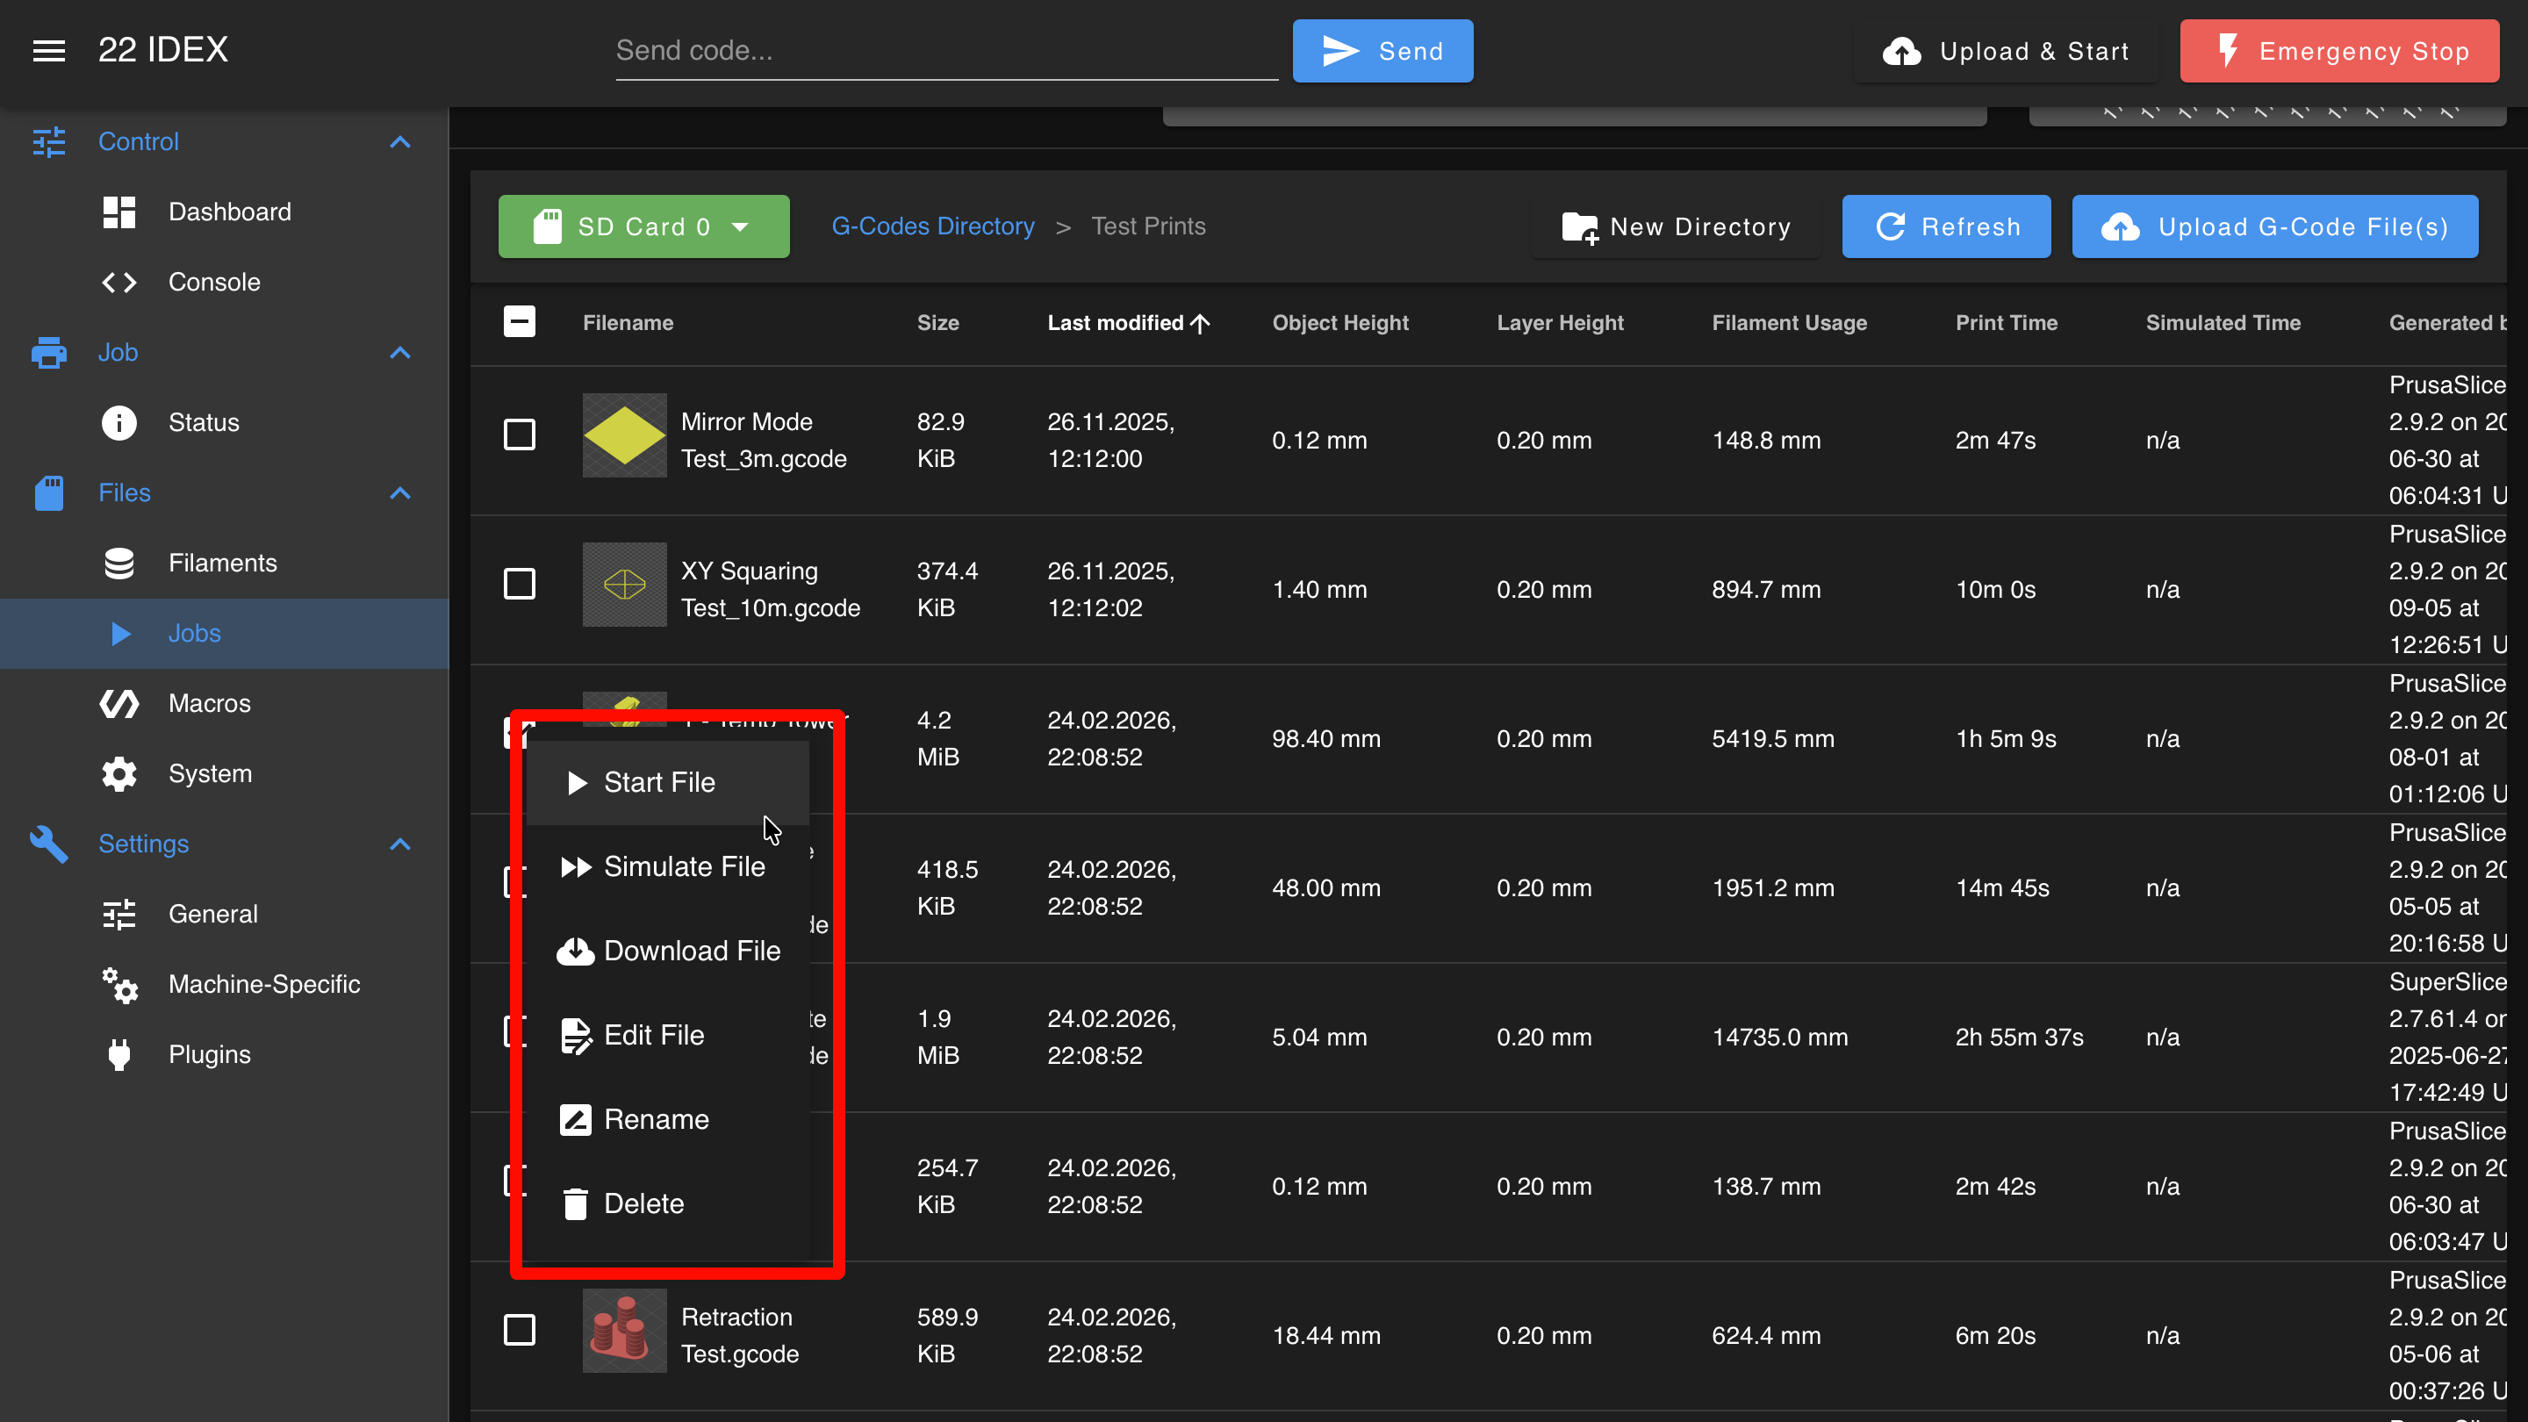The width and height of the screenshot is (2528, 1422).
Task: Open the Filaments page
Action: click(225, 564)
